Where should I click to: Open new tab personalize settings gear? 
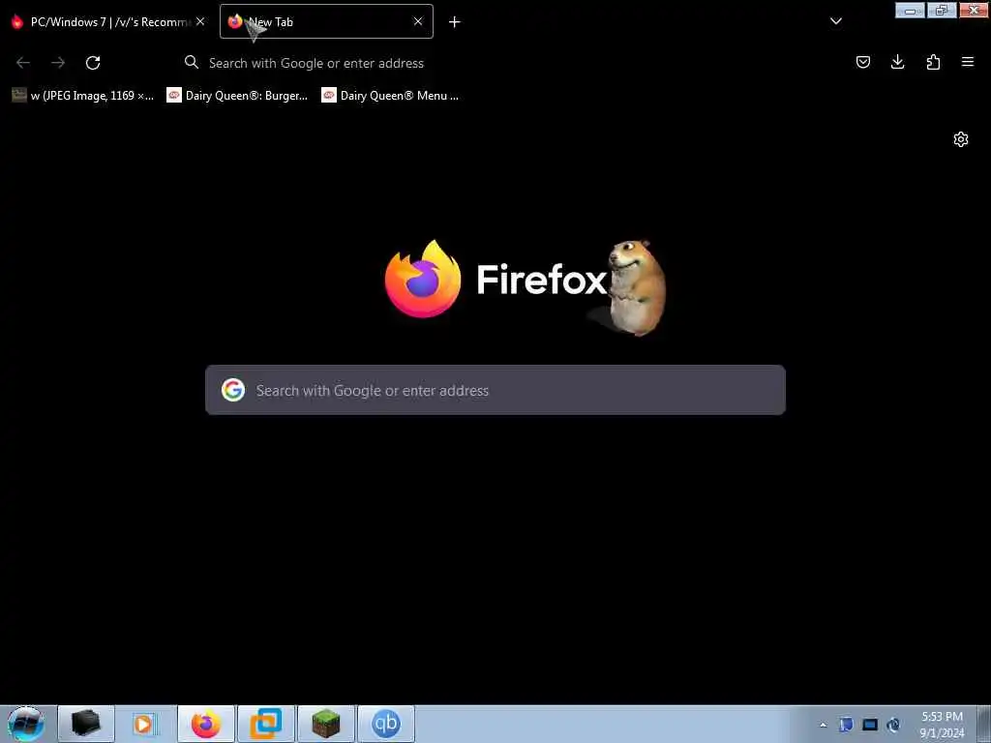tap(961, 139)
